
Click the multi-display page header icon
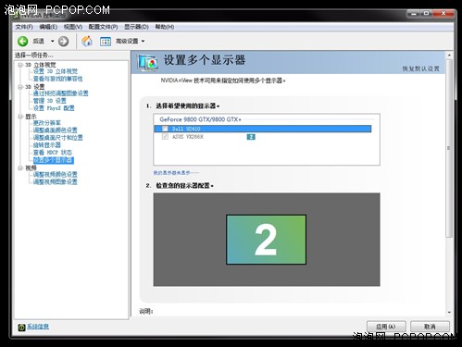point(148,63)
